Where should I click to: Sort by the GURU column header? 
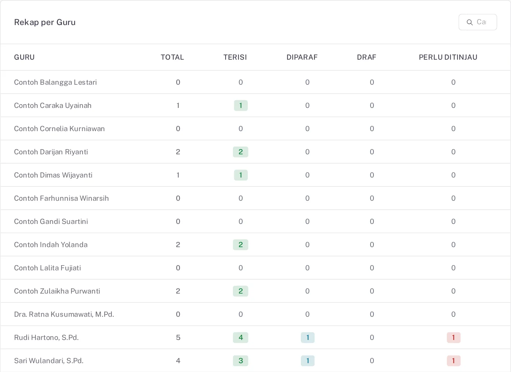pos(24,57)
